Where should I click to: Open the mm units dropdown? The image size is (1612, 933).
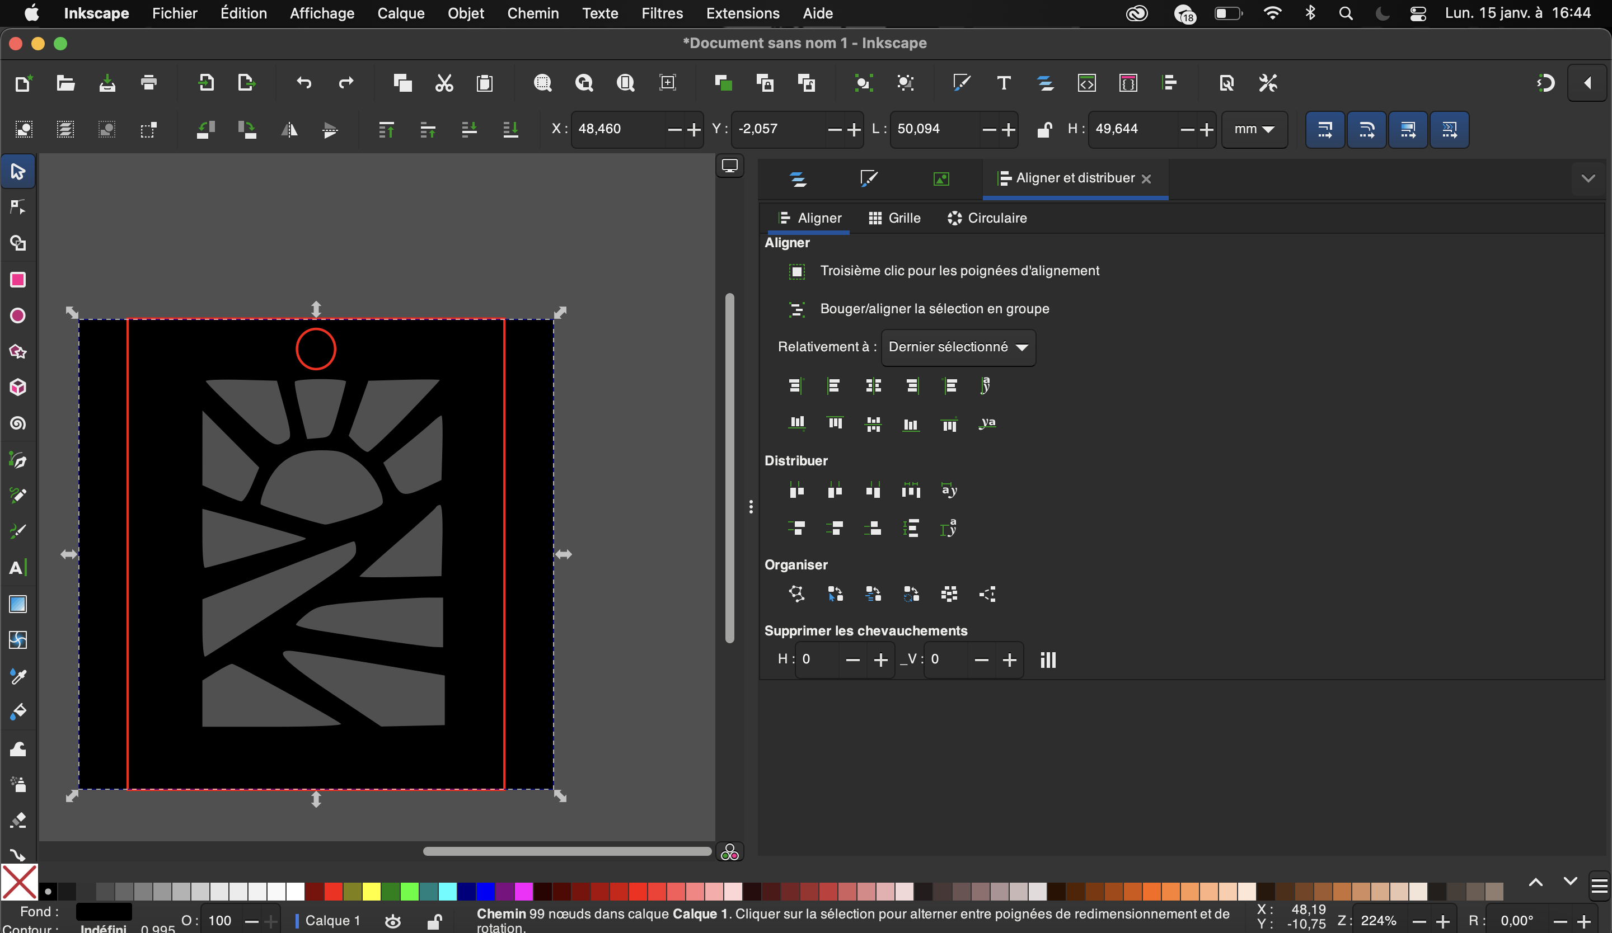click(1254, 129)
